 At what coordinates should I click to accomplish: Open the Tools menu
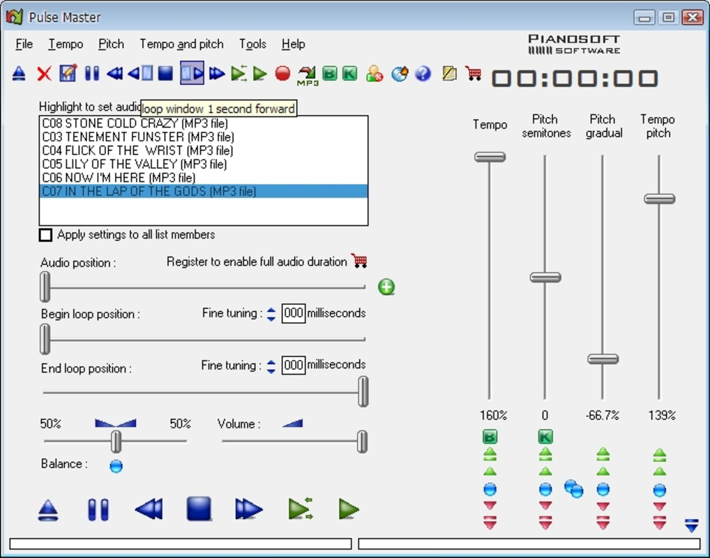point(252,44)
